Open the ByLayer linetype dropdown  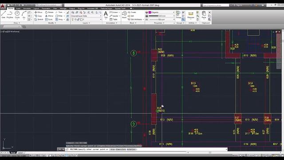pos(162,20)
